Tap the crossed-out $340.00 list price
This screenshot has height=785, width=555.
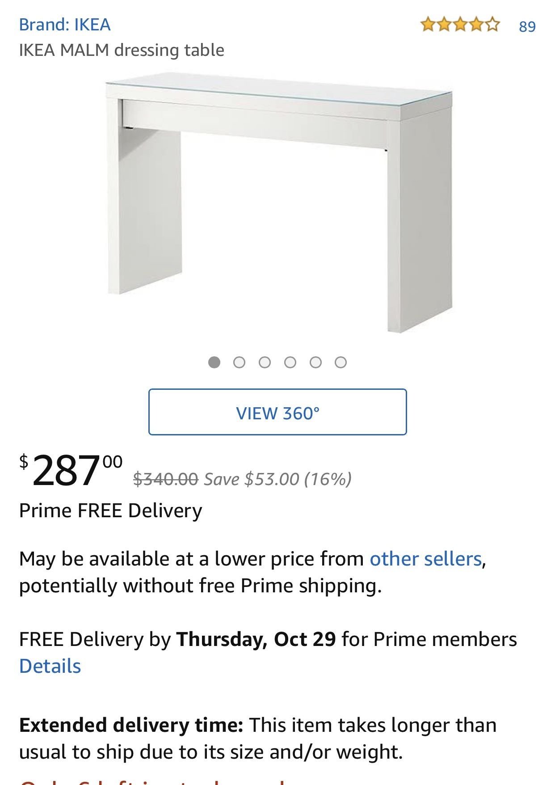(x=166, y=479)
